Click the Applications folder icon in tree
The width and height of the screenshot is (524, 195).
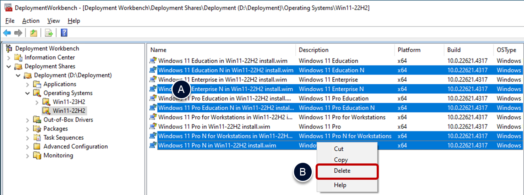[x=37, y=84]
